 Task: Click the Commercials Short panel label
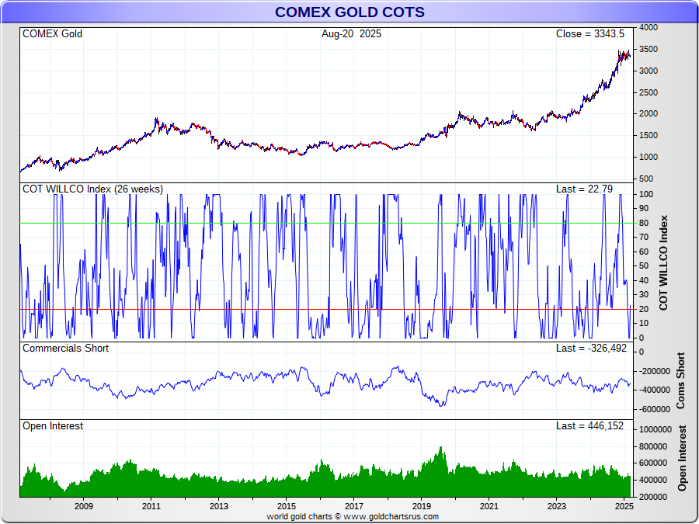click(65, 349)
